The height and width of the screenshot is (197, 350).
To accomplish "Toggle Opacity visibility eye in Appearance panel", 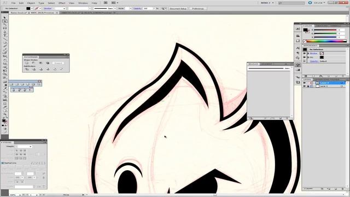I will pyautogui.click(x=305, y=61).
